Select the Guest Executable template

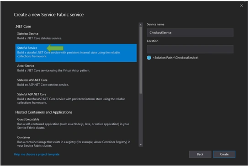[76, 123]
